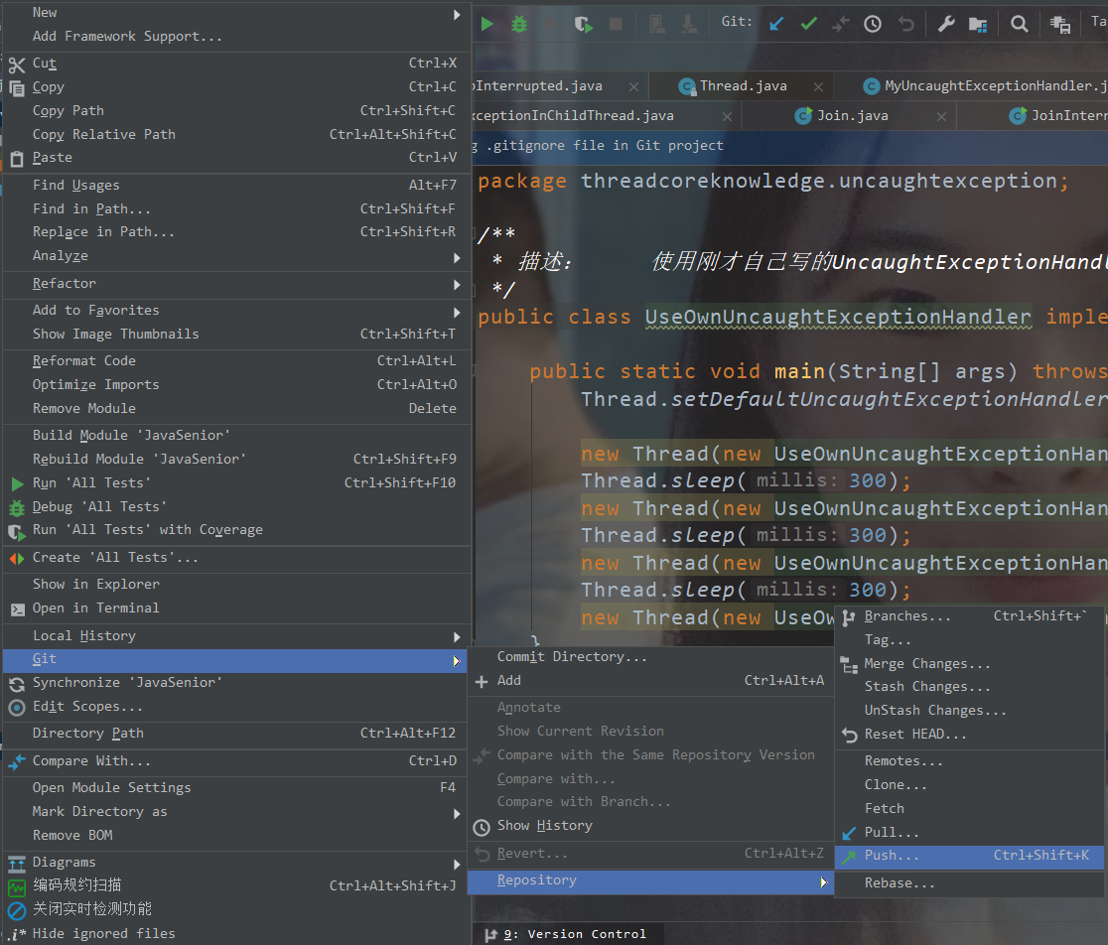Click the Git Commit green checkmark icon
The height and width of the screenshot is (945, 1108).
coord(809,24)
